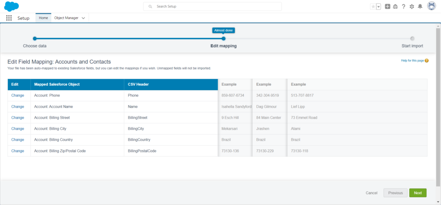Open the Trailhead guidance icon
The height and width of the screenshot is (205, 441).
click(x=395, y=6)
